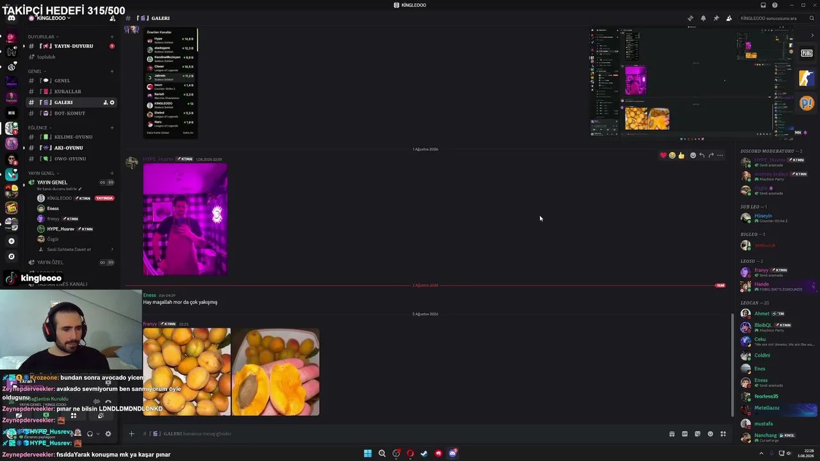Create invite for GALERI channel
The image size is (820, 461).
point(106,102)
